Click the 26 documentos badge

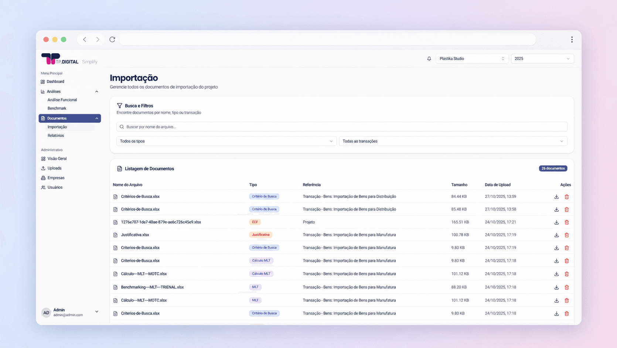(553, 168)
